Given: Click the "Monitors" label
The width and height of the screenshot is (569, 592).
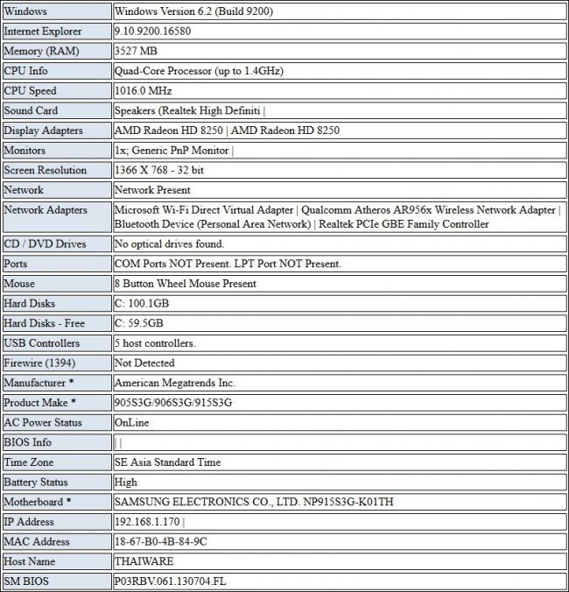Looking at the screenshot, I should (x=25, y=151).
